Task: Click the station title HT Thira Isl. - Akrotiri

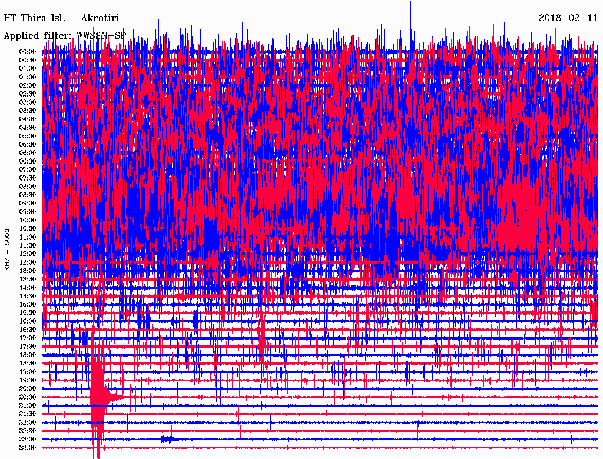Action: point(62,18)
